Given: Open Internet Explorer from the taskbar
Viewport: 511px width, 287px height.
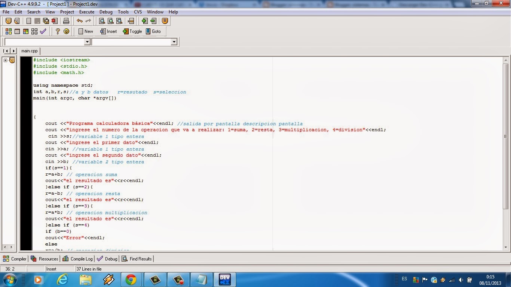Looking at the screenshot, I should pyautogui.click(x=62, y=280).
